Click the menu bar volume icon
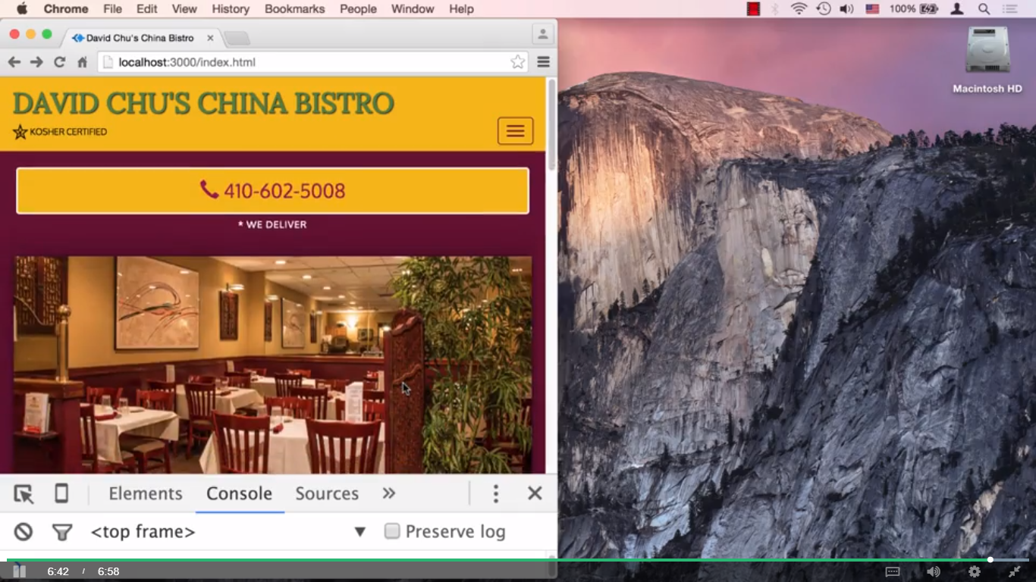 [x=847, y=9]
